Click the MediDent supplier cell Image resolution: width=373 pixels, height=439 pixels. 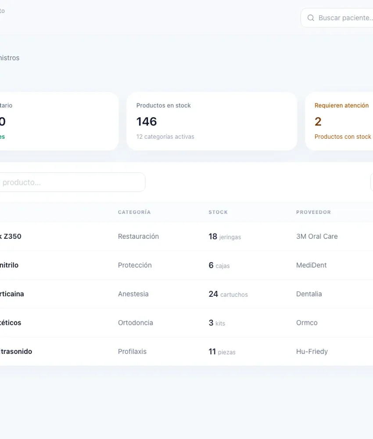coord(312,265)
